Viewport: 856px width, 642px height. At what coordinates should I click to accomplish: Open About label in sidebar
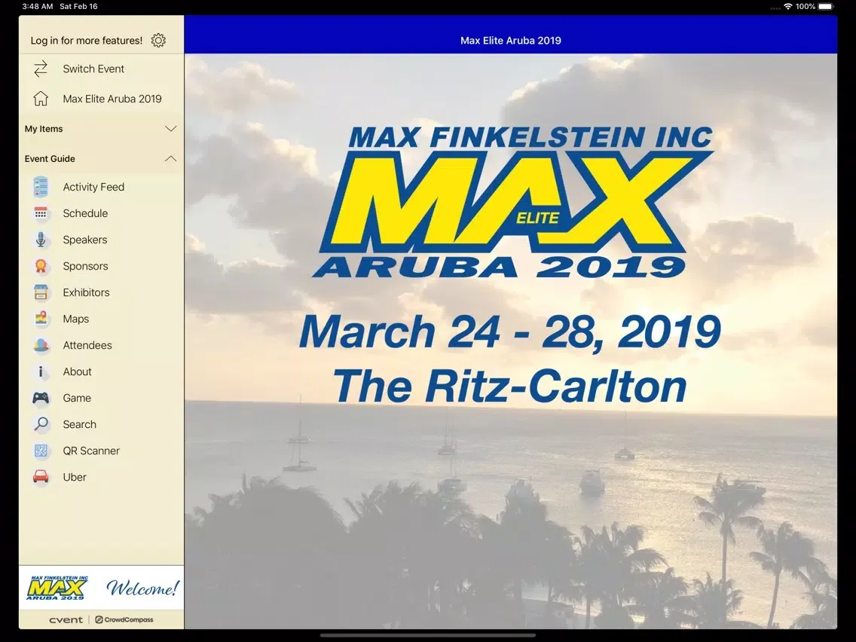[x=77, y=371]
